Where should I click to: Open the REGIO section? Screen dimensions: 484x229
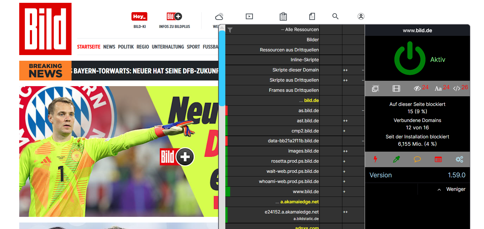pos(143,47)
